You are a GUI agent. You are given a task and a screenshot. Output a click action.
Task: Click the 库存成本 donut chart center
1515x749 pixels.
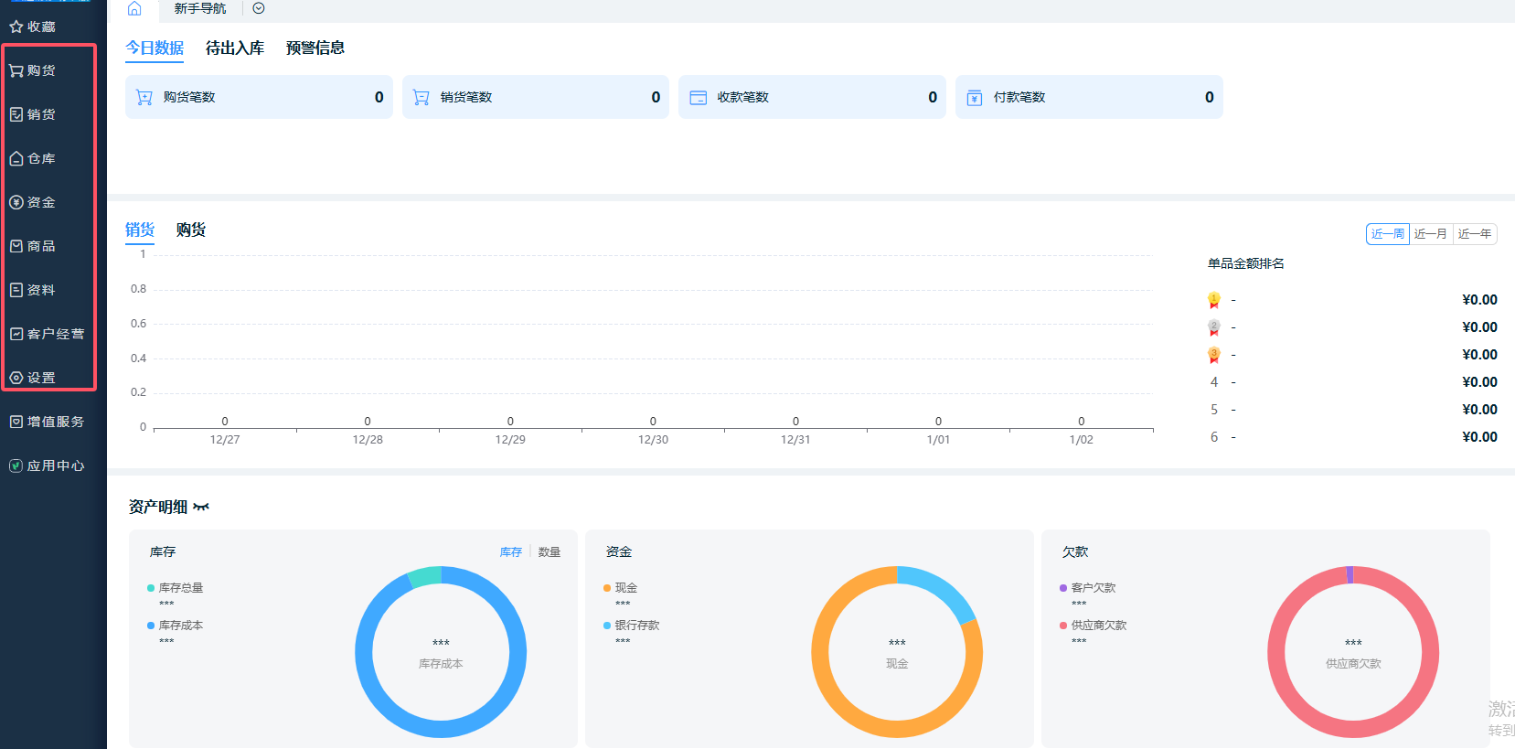[441, 653]
